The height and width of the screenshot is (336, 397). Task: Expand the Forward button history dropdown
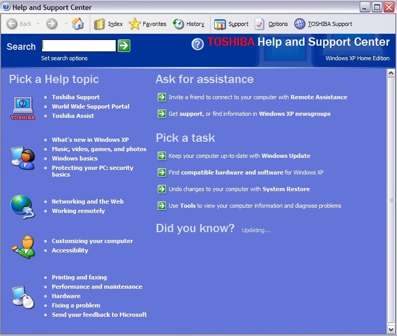(x=66, y=24)
